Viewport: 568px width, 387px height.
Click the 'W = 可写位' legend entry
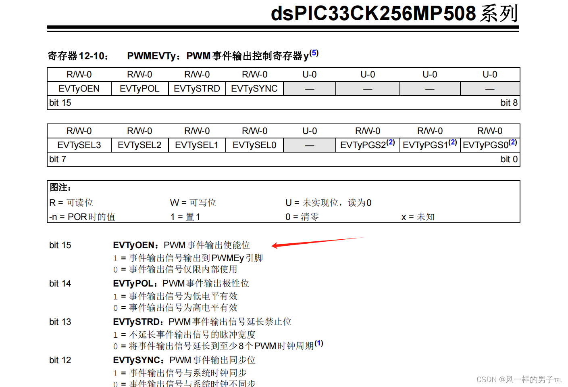pos(193,203)
